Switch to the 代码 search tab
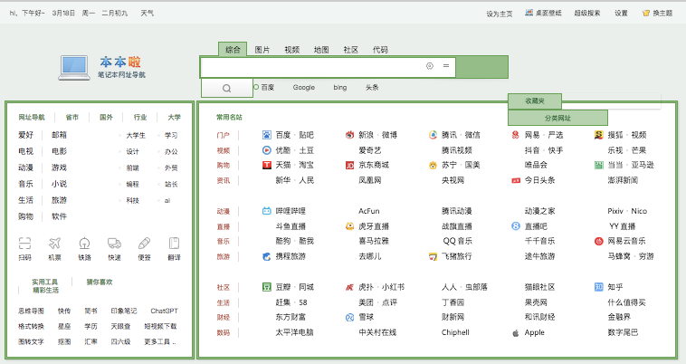The image size is (686, 364). (380, 50)
